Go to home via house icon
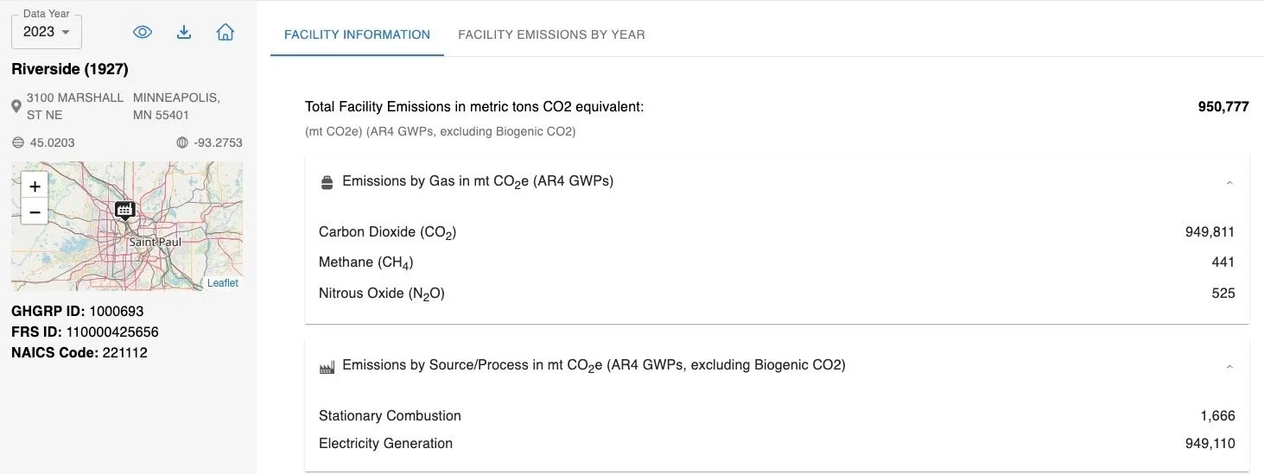Image resolution: width=1264 pixels, height=474 pixels. [225, 32]
